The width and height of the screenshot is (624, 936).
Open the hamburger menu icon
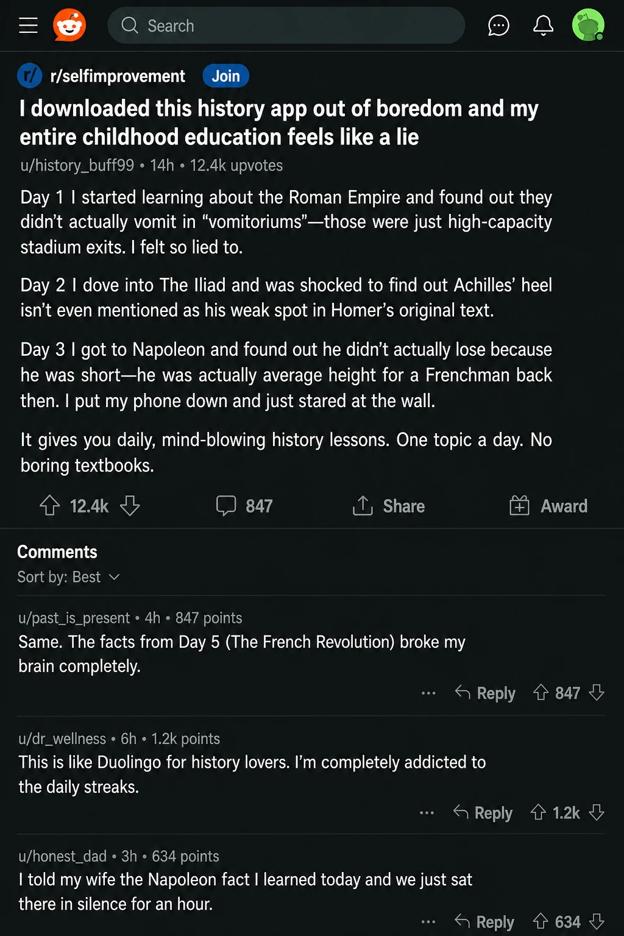click(28, 25)
